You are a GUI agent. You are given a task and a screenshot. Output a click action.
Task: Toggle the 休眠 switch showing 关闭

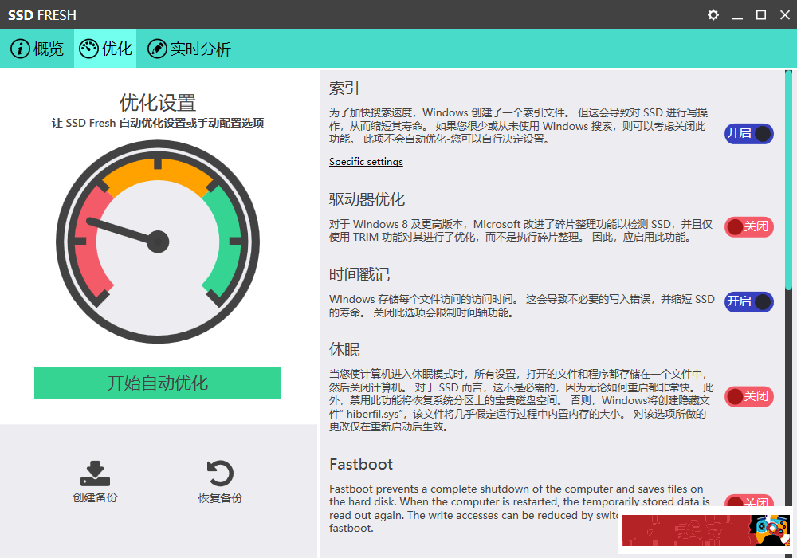tap(748, 396)
